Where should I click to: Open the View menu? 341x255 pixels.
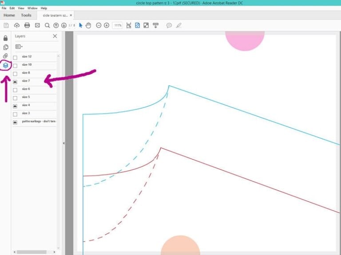(x=21, y=8)
